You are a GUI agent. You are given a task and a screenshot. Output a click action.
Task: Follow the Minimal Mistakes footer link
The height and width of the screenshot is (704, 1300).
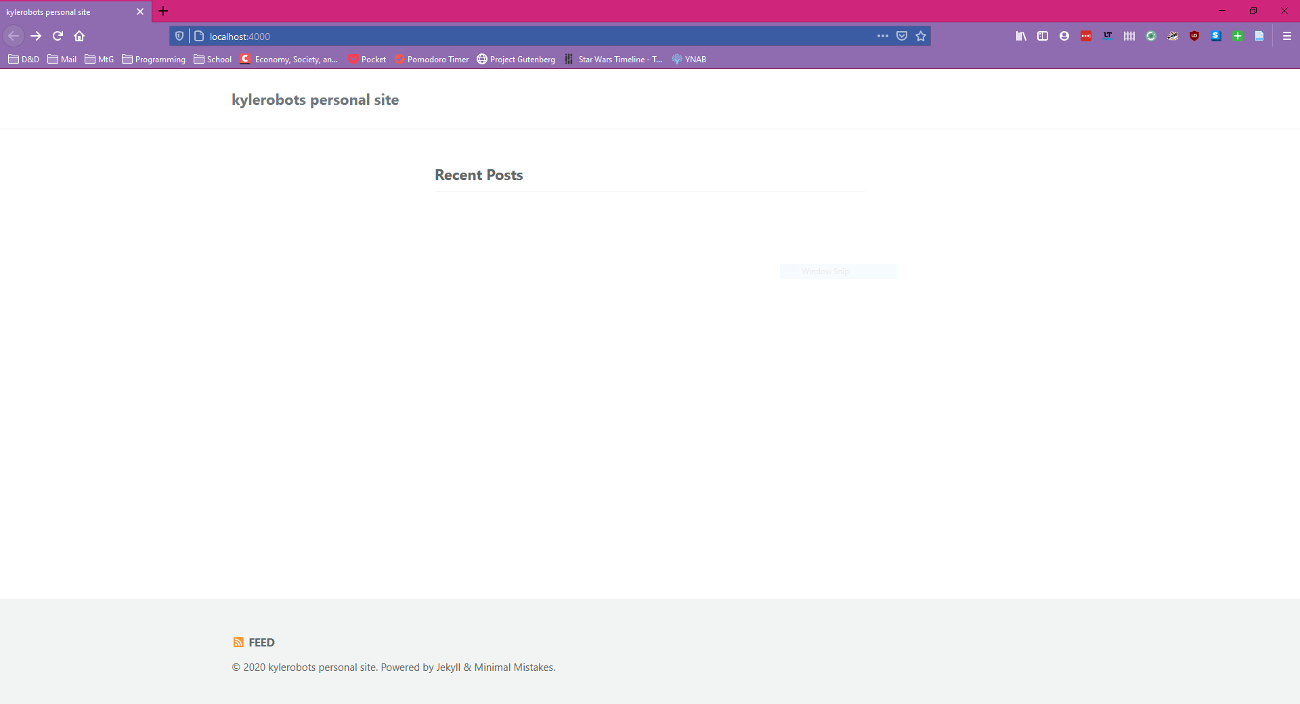(x=513, y=667)
